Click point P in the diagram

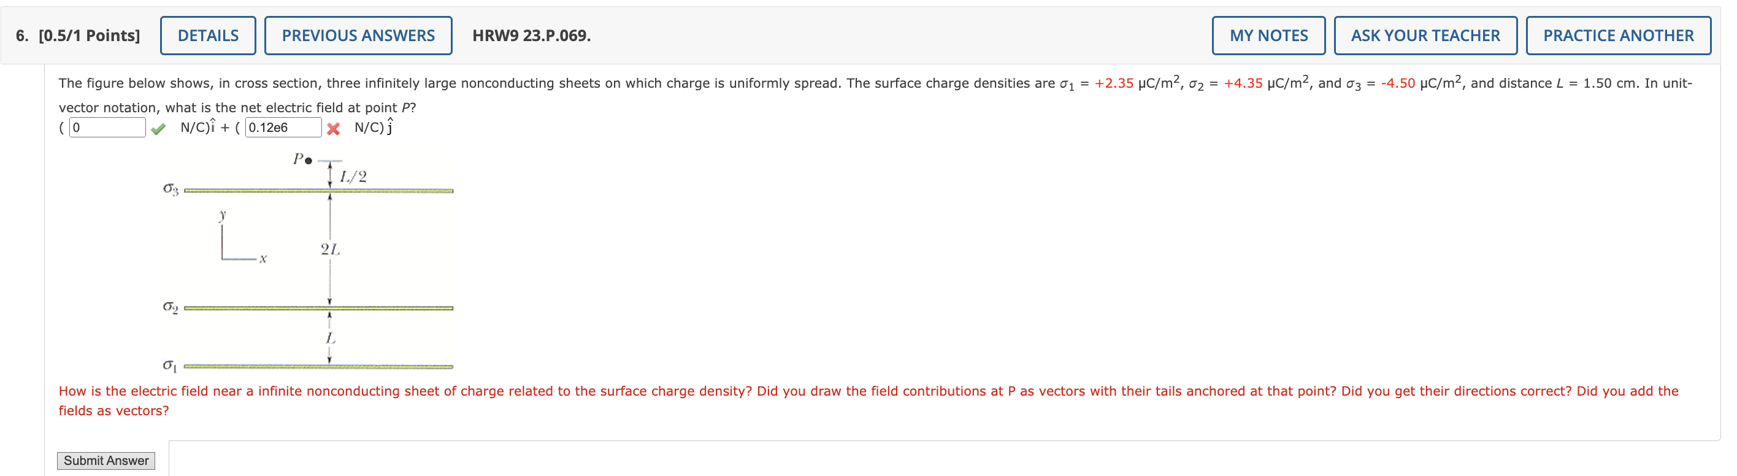point(305,159)
